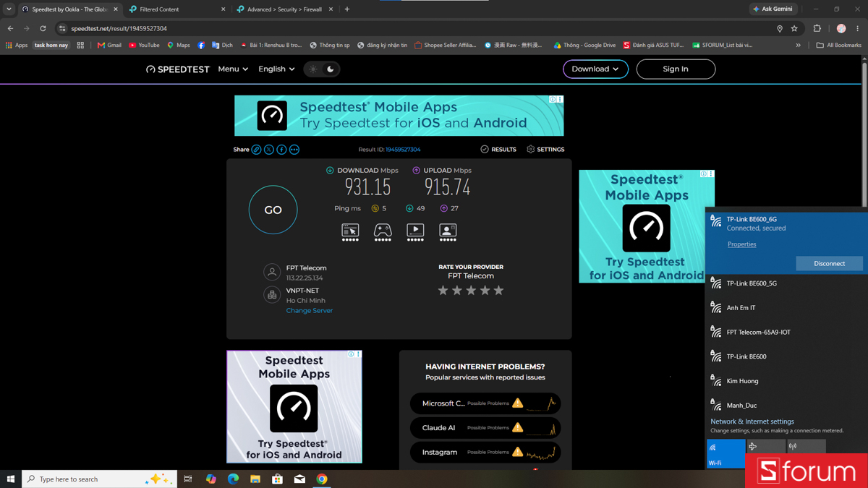868x488 pixels.
Task: Click the Windows Start button
Action: point(11,479)
